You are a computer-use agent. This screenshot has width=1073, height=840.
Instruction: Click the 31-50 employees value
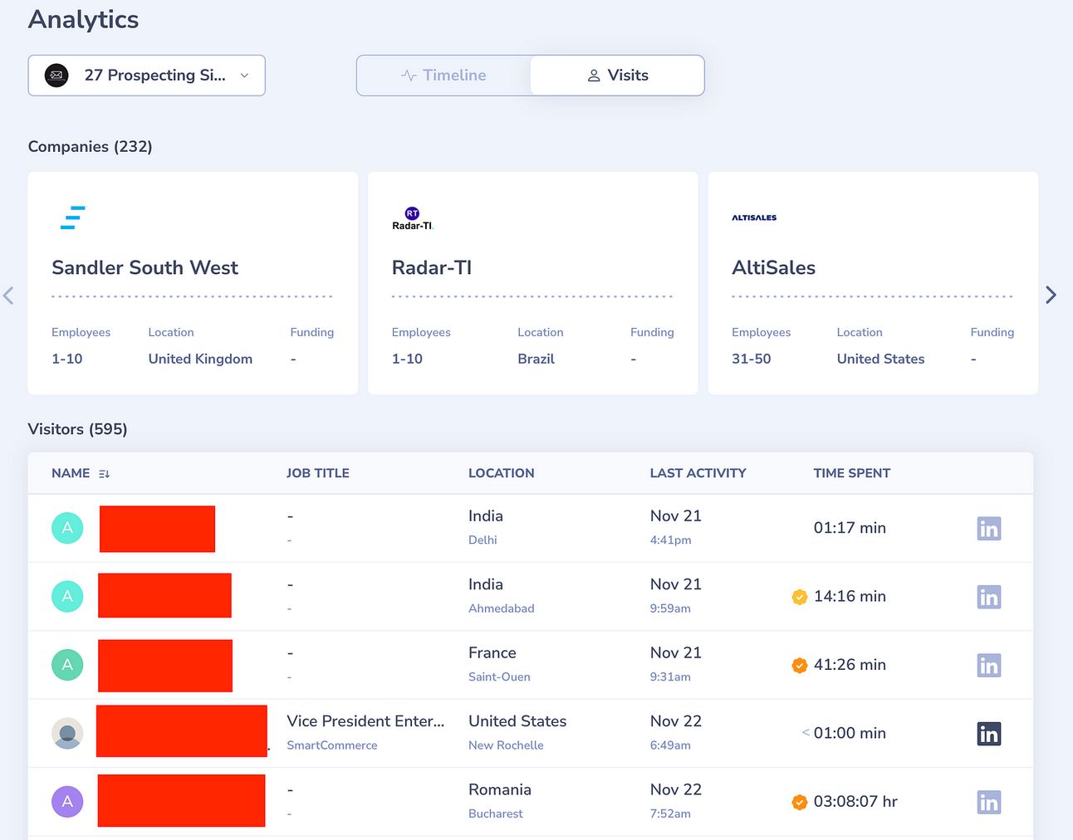pyautogui.click(x=752, y=359)
